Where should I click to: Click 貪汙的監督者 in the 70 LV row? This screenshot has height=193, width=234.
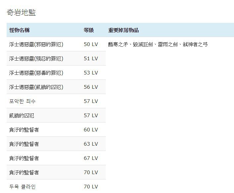[x=24, y=172]
